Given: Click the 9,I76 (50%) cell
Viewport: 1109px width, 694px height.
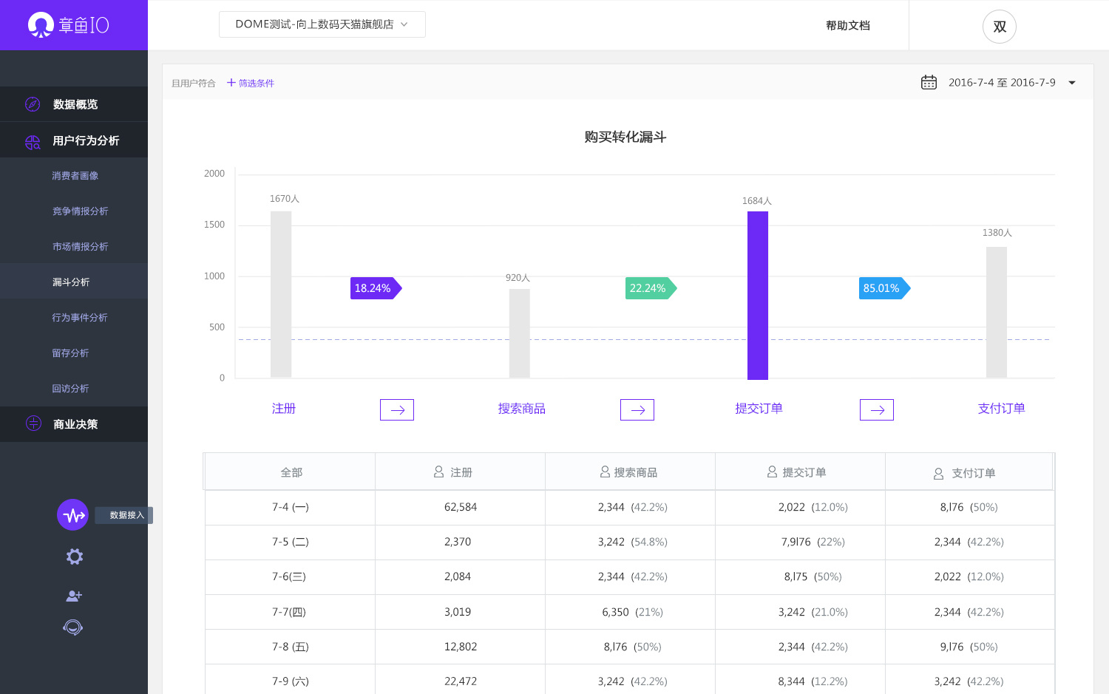Looking at the screenshot, I should 969,647.
